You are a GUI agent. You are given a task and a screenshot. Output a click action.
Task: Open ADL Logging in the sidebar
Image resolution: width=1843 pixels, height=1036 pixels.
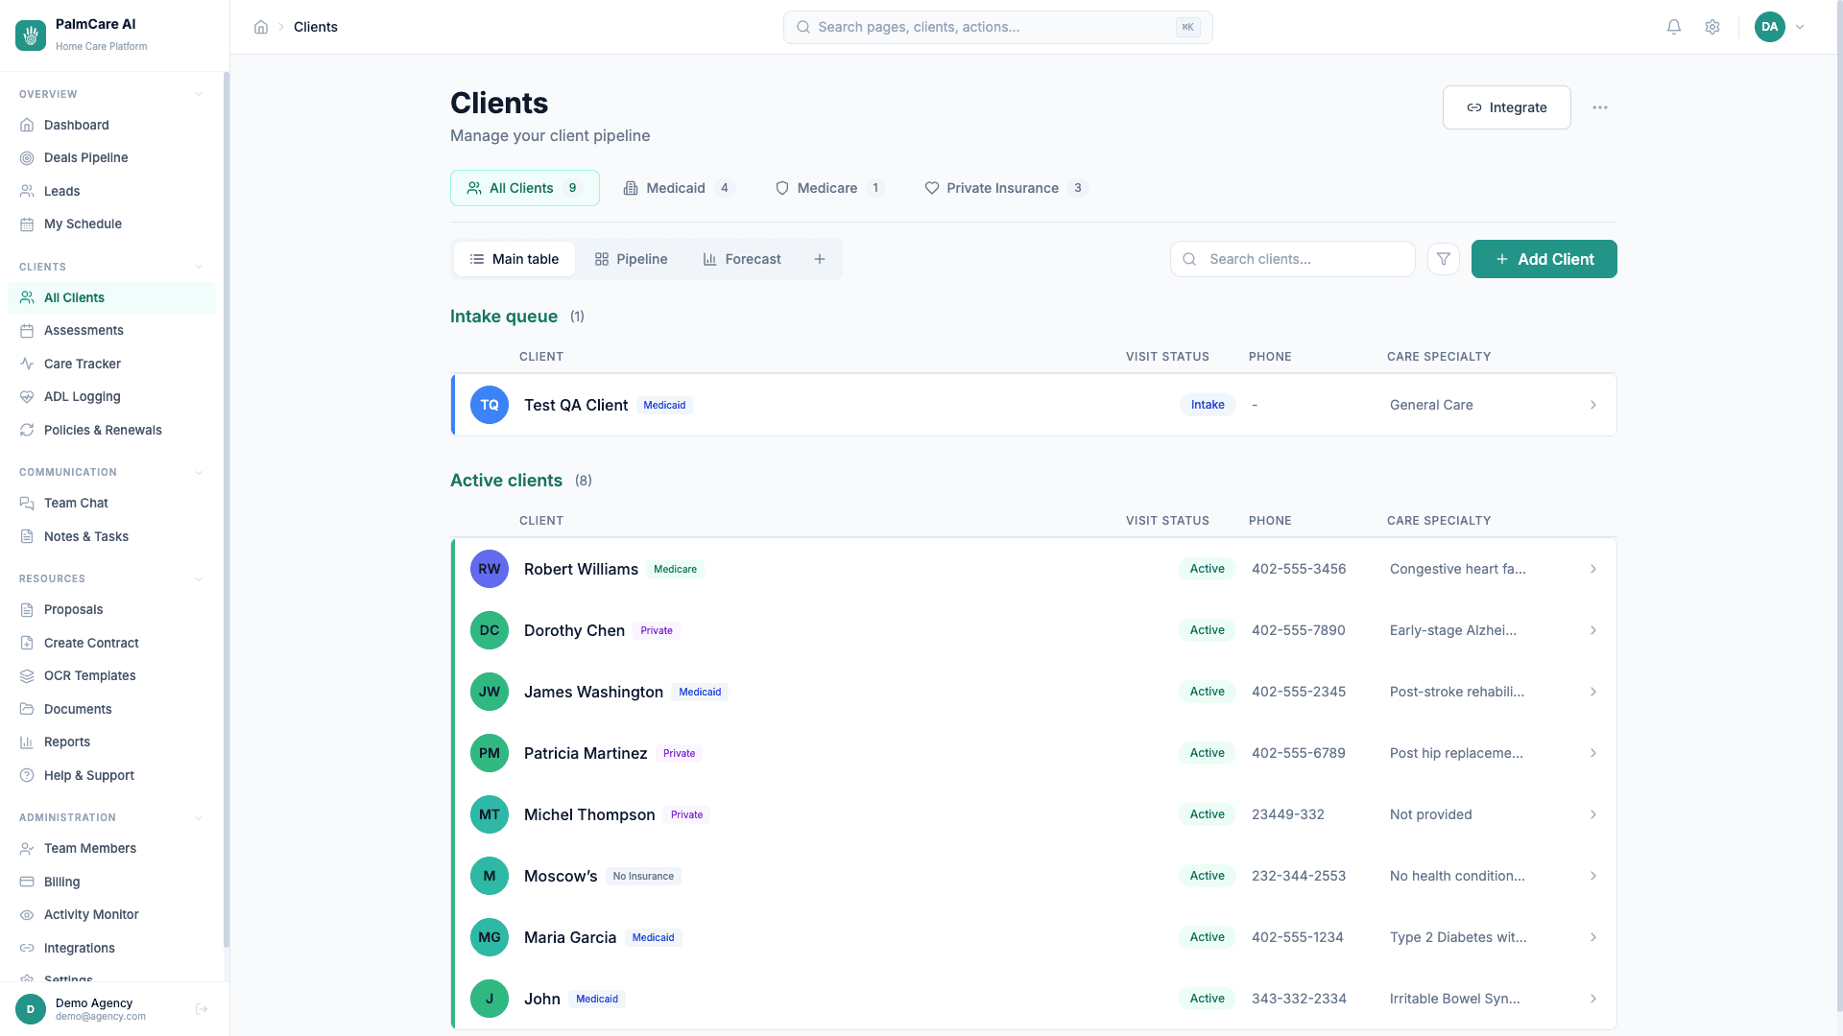tap(82, 396)
